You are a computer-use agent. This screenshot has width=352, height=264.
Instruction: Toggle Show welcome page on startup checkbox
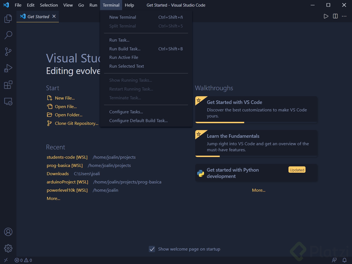coord(152,249)
